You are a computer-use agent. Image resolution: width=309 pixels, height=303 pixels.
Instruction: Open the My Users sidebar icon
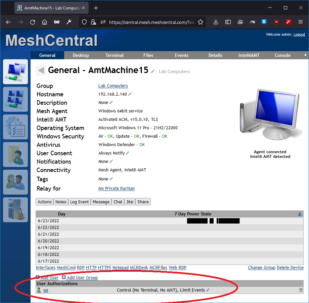click(x=15, y=182)
